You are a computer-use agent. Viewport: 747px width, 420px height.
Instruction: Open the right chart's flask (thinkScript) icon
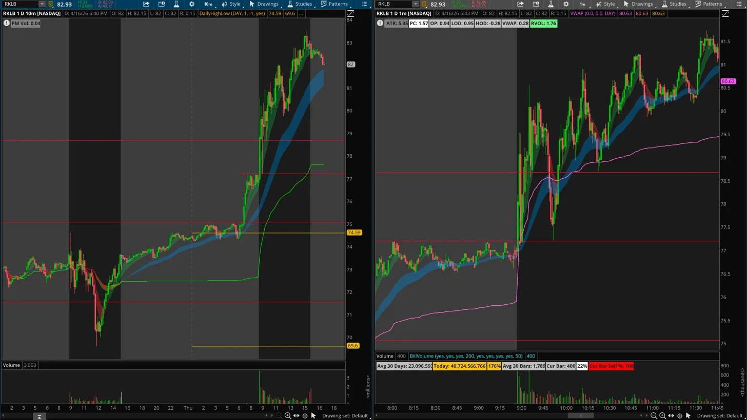[551, 4]
